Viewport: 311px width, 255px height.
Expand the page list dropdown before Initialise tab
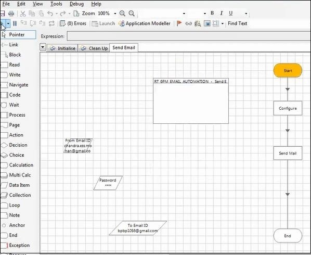[43, 47]
